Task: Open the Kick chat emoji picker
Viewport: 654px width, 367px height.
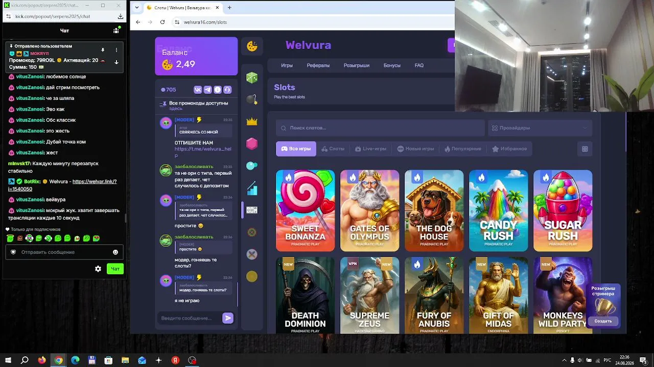Action: pos(115,252)
